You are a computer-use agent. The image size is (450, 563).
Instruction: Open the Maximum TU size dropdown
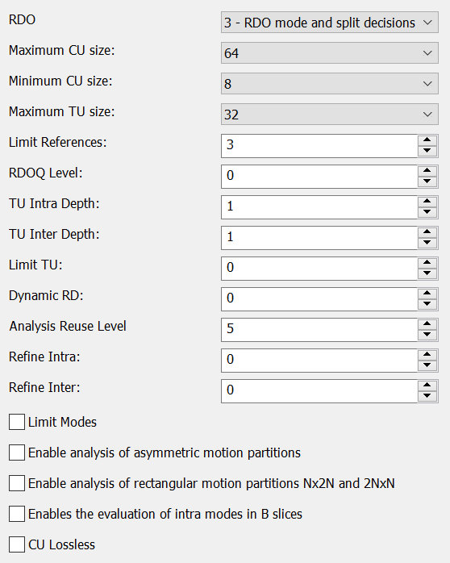329,115
